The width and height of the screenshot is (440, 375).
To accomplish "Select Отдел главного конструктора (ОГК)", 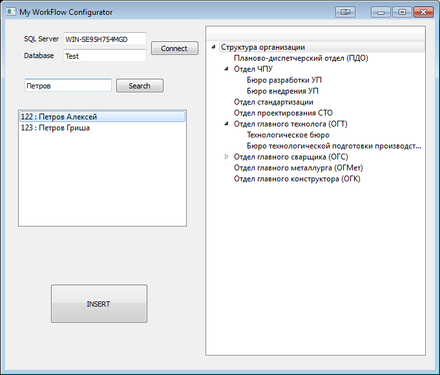I will point(297,179).
